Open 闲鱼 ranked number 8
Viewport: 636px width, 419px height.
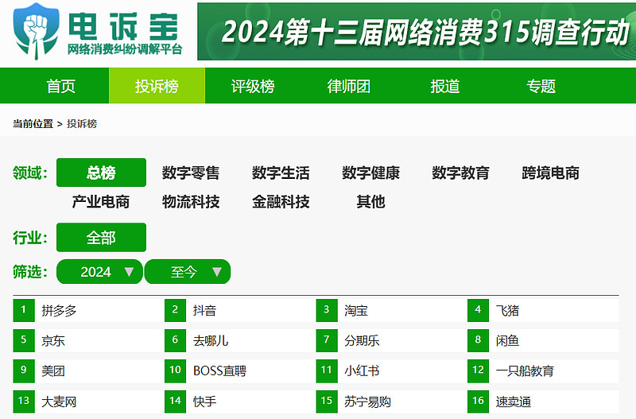tap(507, 341)
